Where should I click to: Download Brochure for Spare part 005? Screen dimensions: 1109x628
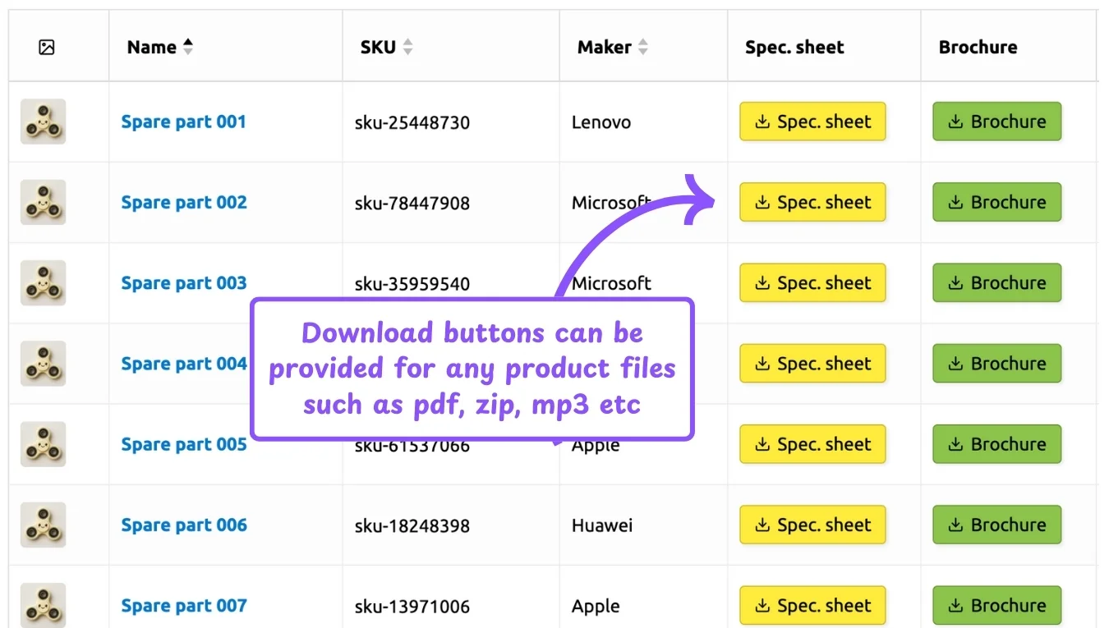tap(997, 444)
